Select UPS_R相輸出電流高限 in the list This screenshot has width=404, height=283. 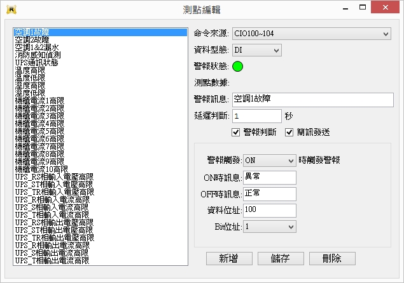[101, 246]
